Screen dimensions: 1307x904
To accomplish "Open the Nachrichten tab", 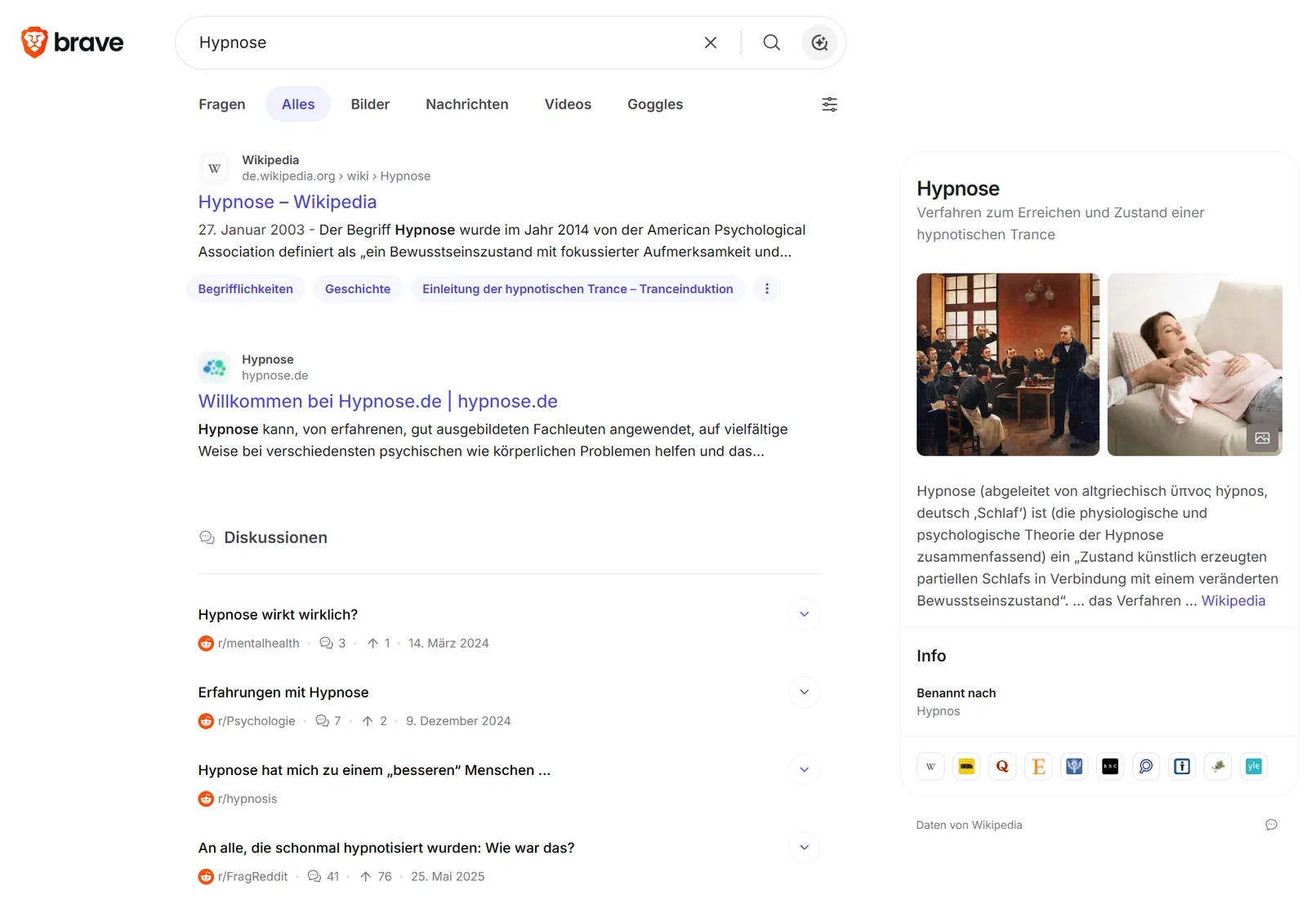I will 467,105.
